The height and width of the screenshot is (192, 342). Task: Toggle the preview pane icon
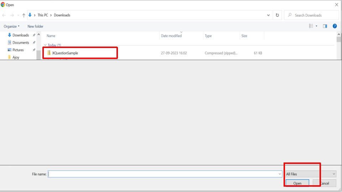pos(325,26)
